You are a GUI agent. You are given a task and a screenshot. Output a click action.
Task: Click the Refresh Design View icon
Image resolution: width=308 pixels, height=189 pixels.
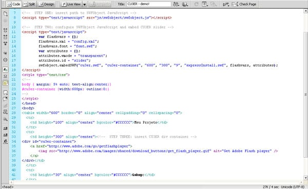pyautogui.click(x=196, y=4)
